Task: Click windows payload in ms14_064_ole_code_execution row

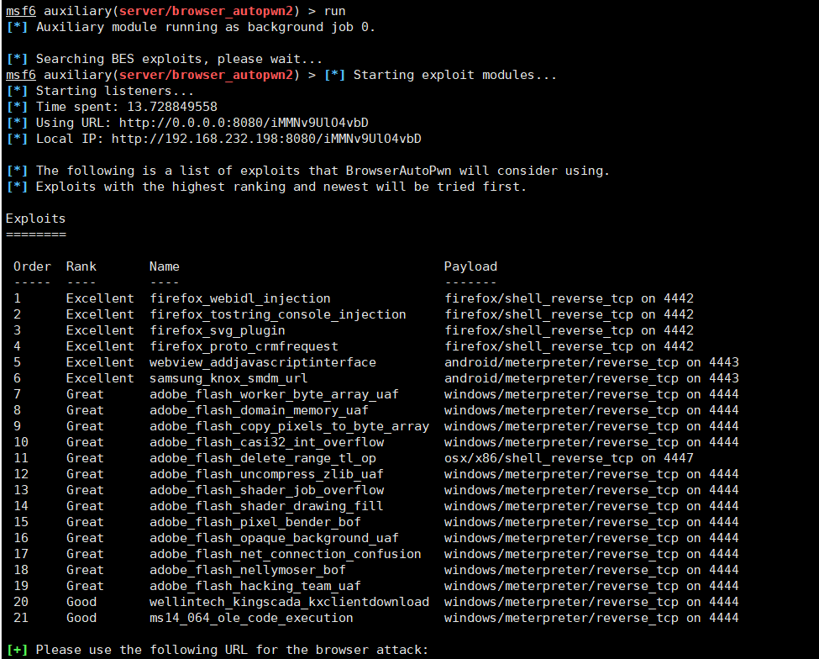Action: point(591,618)
